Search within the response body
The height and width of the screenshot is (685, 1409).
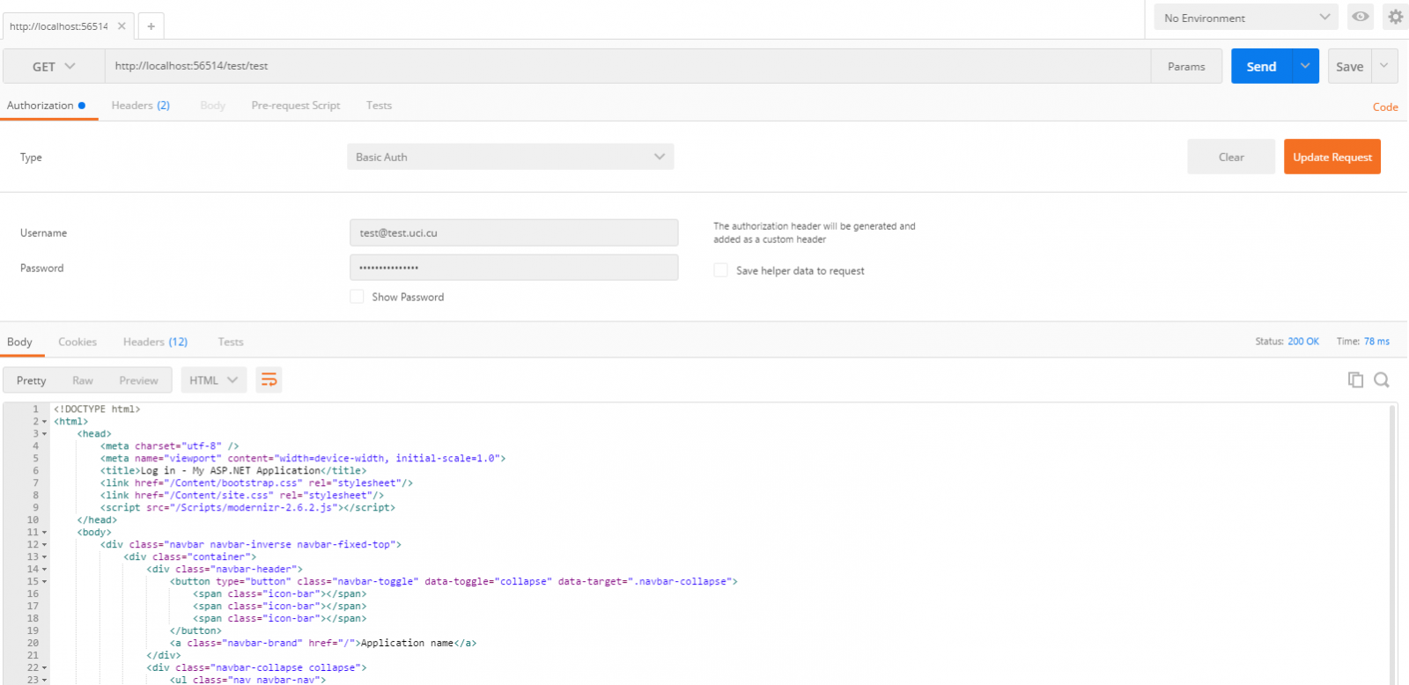click(1382, 379)
